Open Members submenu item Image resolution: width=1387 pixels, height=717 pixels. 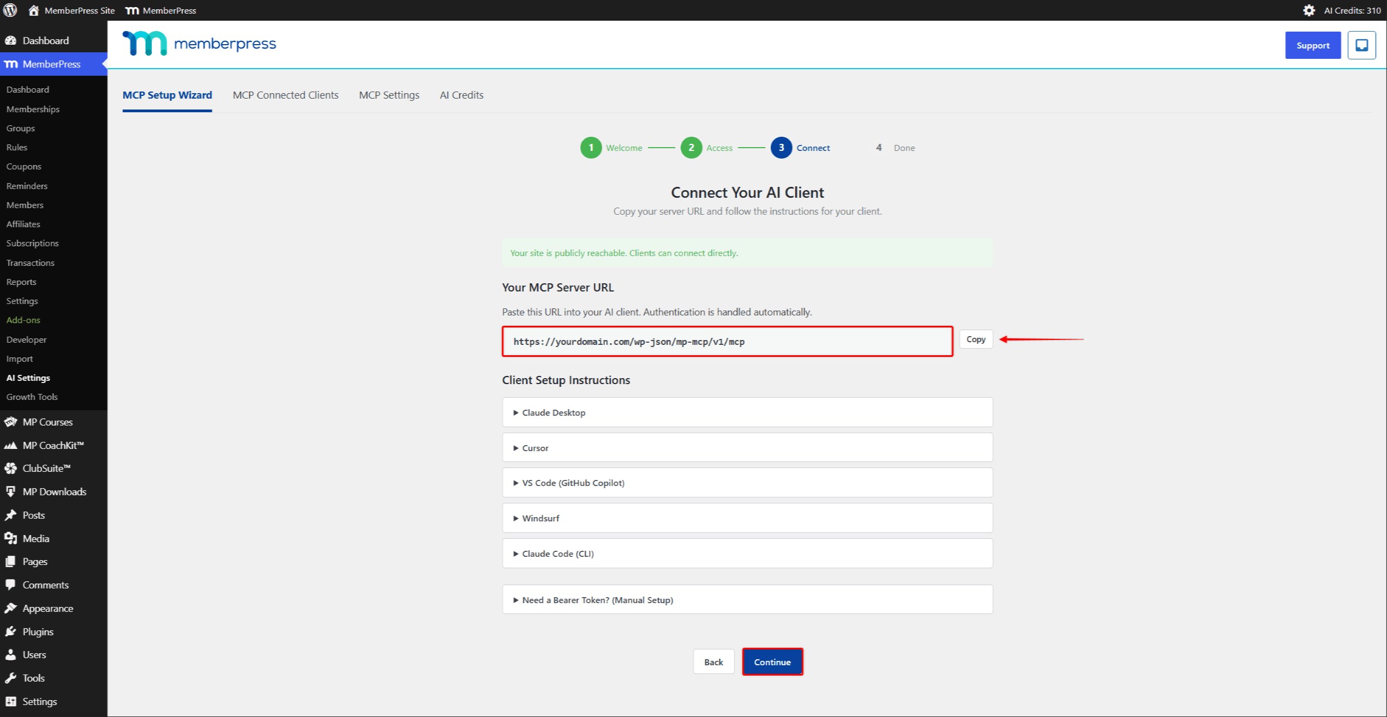point(25,205)
